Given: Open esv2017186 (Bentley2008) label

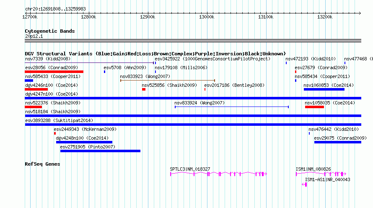Looking at the screenshot, I should [x=234, y=86].
